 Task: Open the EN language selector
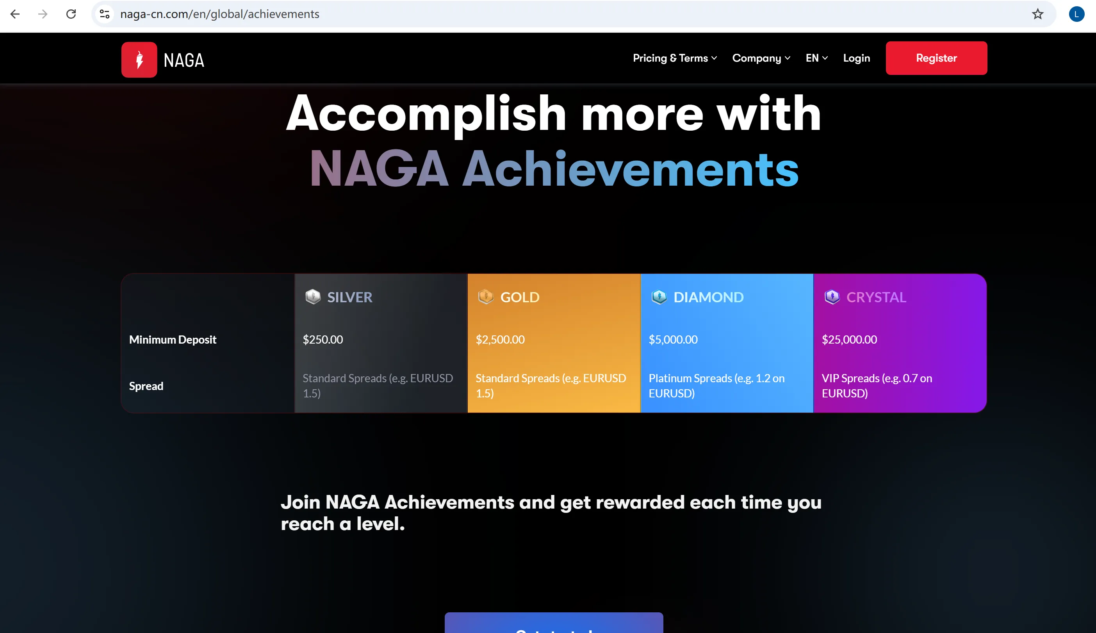pos(816,58)
